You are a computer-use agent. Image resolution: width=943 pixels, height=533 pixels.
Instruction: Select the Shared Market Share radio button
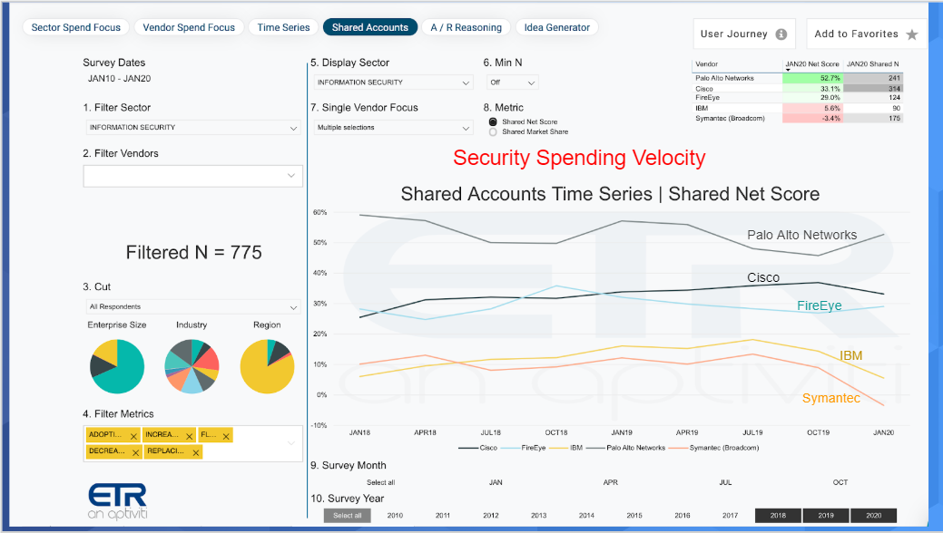coord(493,132)
